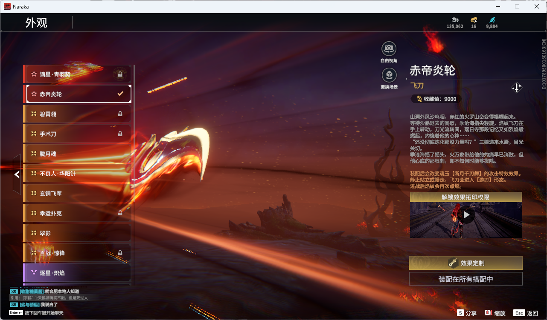Click the rarity icon of 逐星·炽焰
Screen dimensions: 547x320
click(34, 273)
